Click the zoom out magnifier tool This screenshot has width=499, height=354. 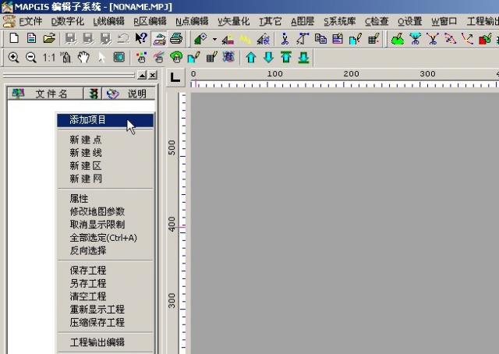click(31, 57)
